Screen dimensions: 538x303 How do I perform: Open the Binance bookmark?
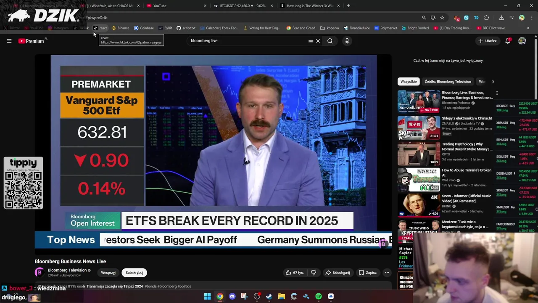point(120,28)
